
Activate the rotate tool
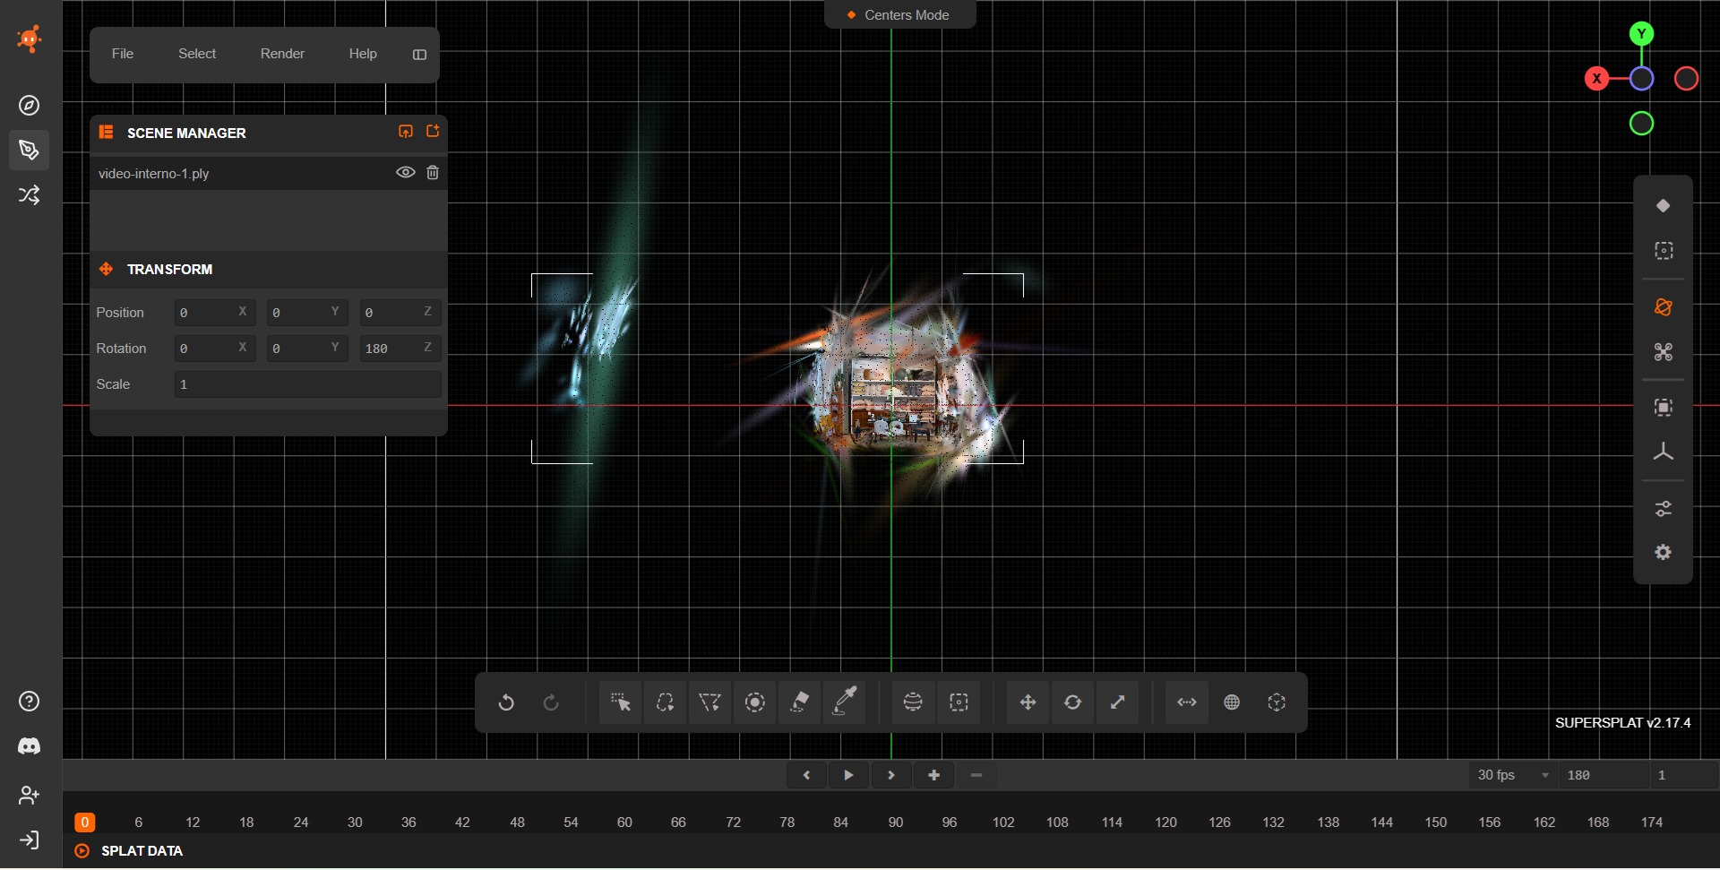(1072, 703)
